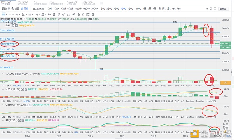Viewport: 234px width, 140px height.
Task: Remove the MA indicator with its X
Action: (15, 22)
